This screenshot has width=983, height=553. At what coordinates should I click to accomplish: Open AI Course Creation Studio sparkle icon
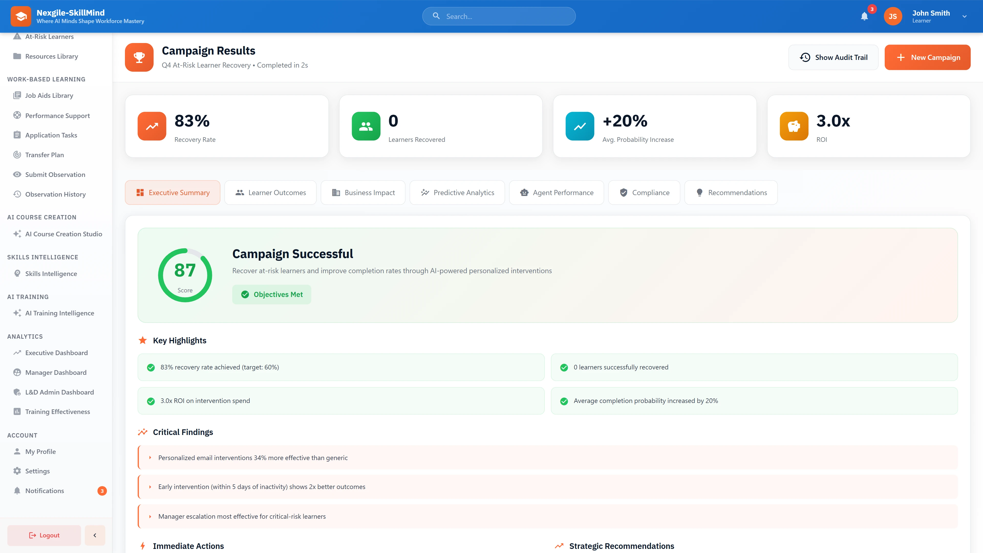pos(17,233)
